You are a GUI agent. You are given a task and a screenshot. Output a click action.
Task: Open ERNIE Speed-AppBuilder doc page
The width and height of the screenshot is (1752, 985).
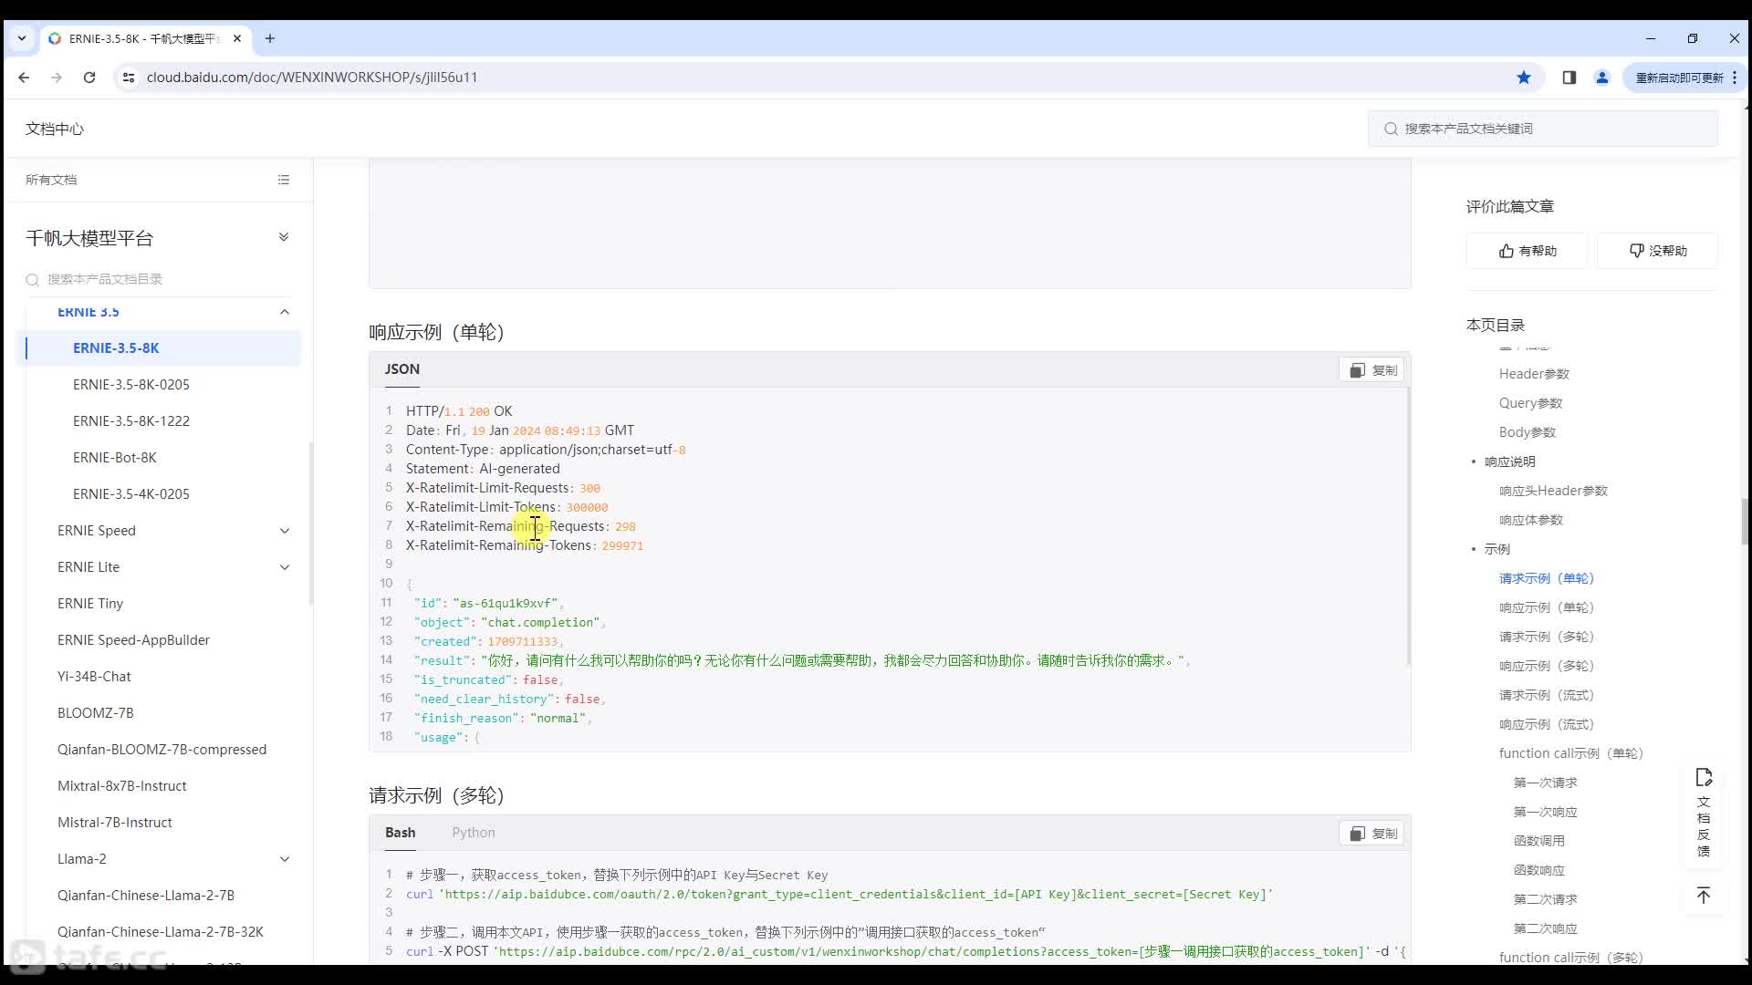pos(133,639)
